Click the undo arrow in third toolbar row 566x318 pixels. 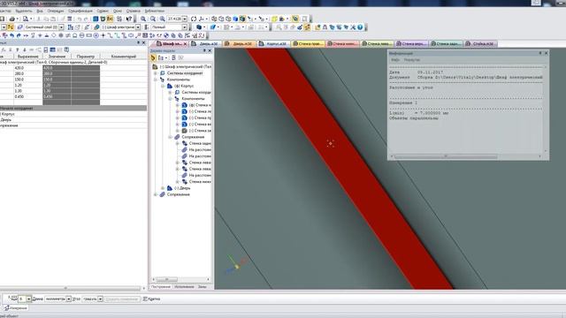click(x=11, y=35)
